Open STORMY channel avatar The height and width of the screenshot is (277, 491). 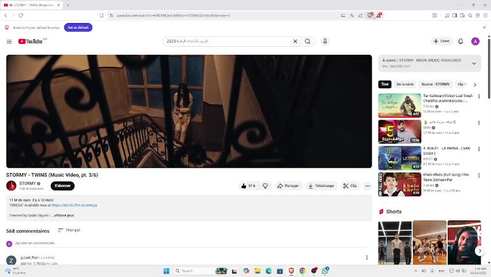click(11, 186)
